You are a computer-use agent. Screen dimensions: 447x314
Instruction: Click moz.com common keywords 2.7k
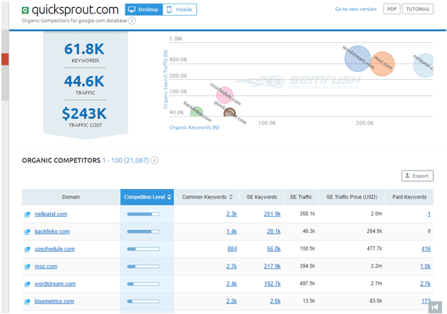[232, 266]
